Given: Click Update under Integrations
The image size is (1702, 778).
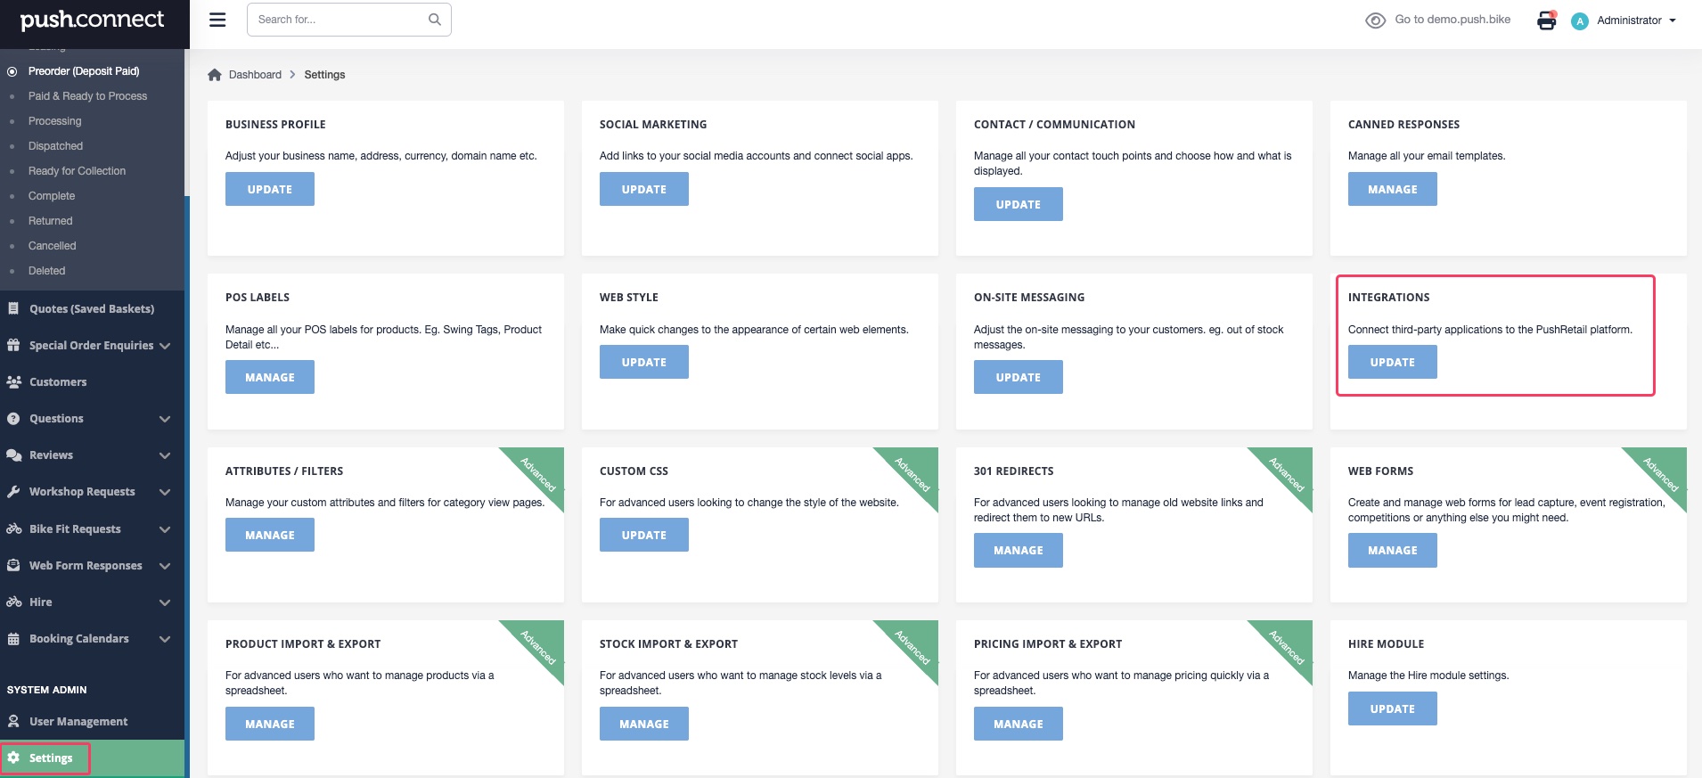Looking at the screenshot, I should coord(1392,363).
